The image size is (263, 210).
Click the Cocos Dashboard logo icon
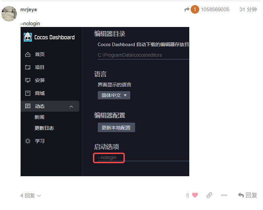pyautogui.click(x=28, y=37)
